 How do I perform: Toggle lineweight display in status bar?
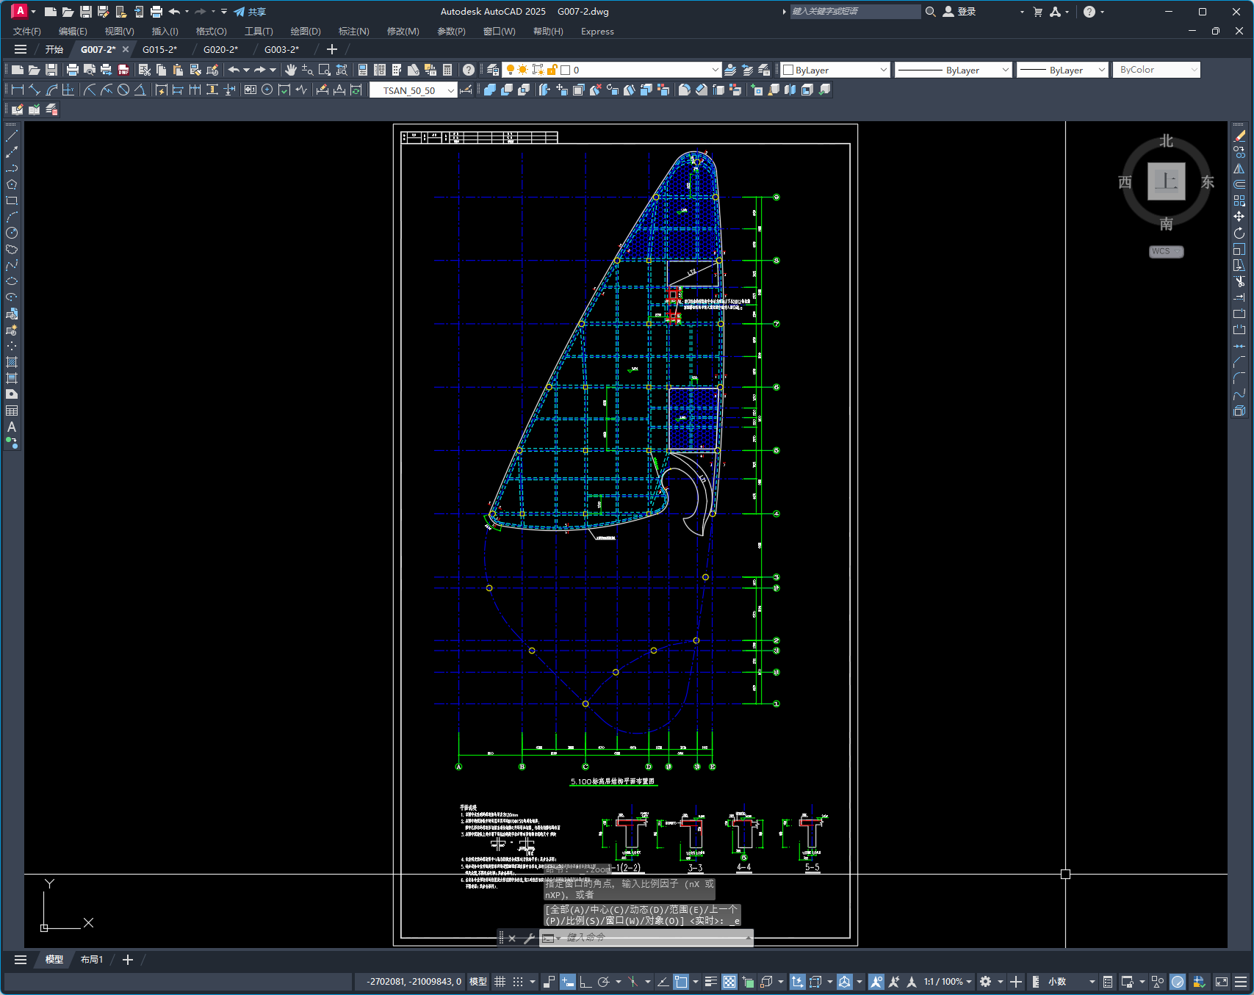pos(710,982)
